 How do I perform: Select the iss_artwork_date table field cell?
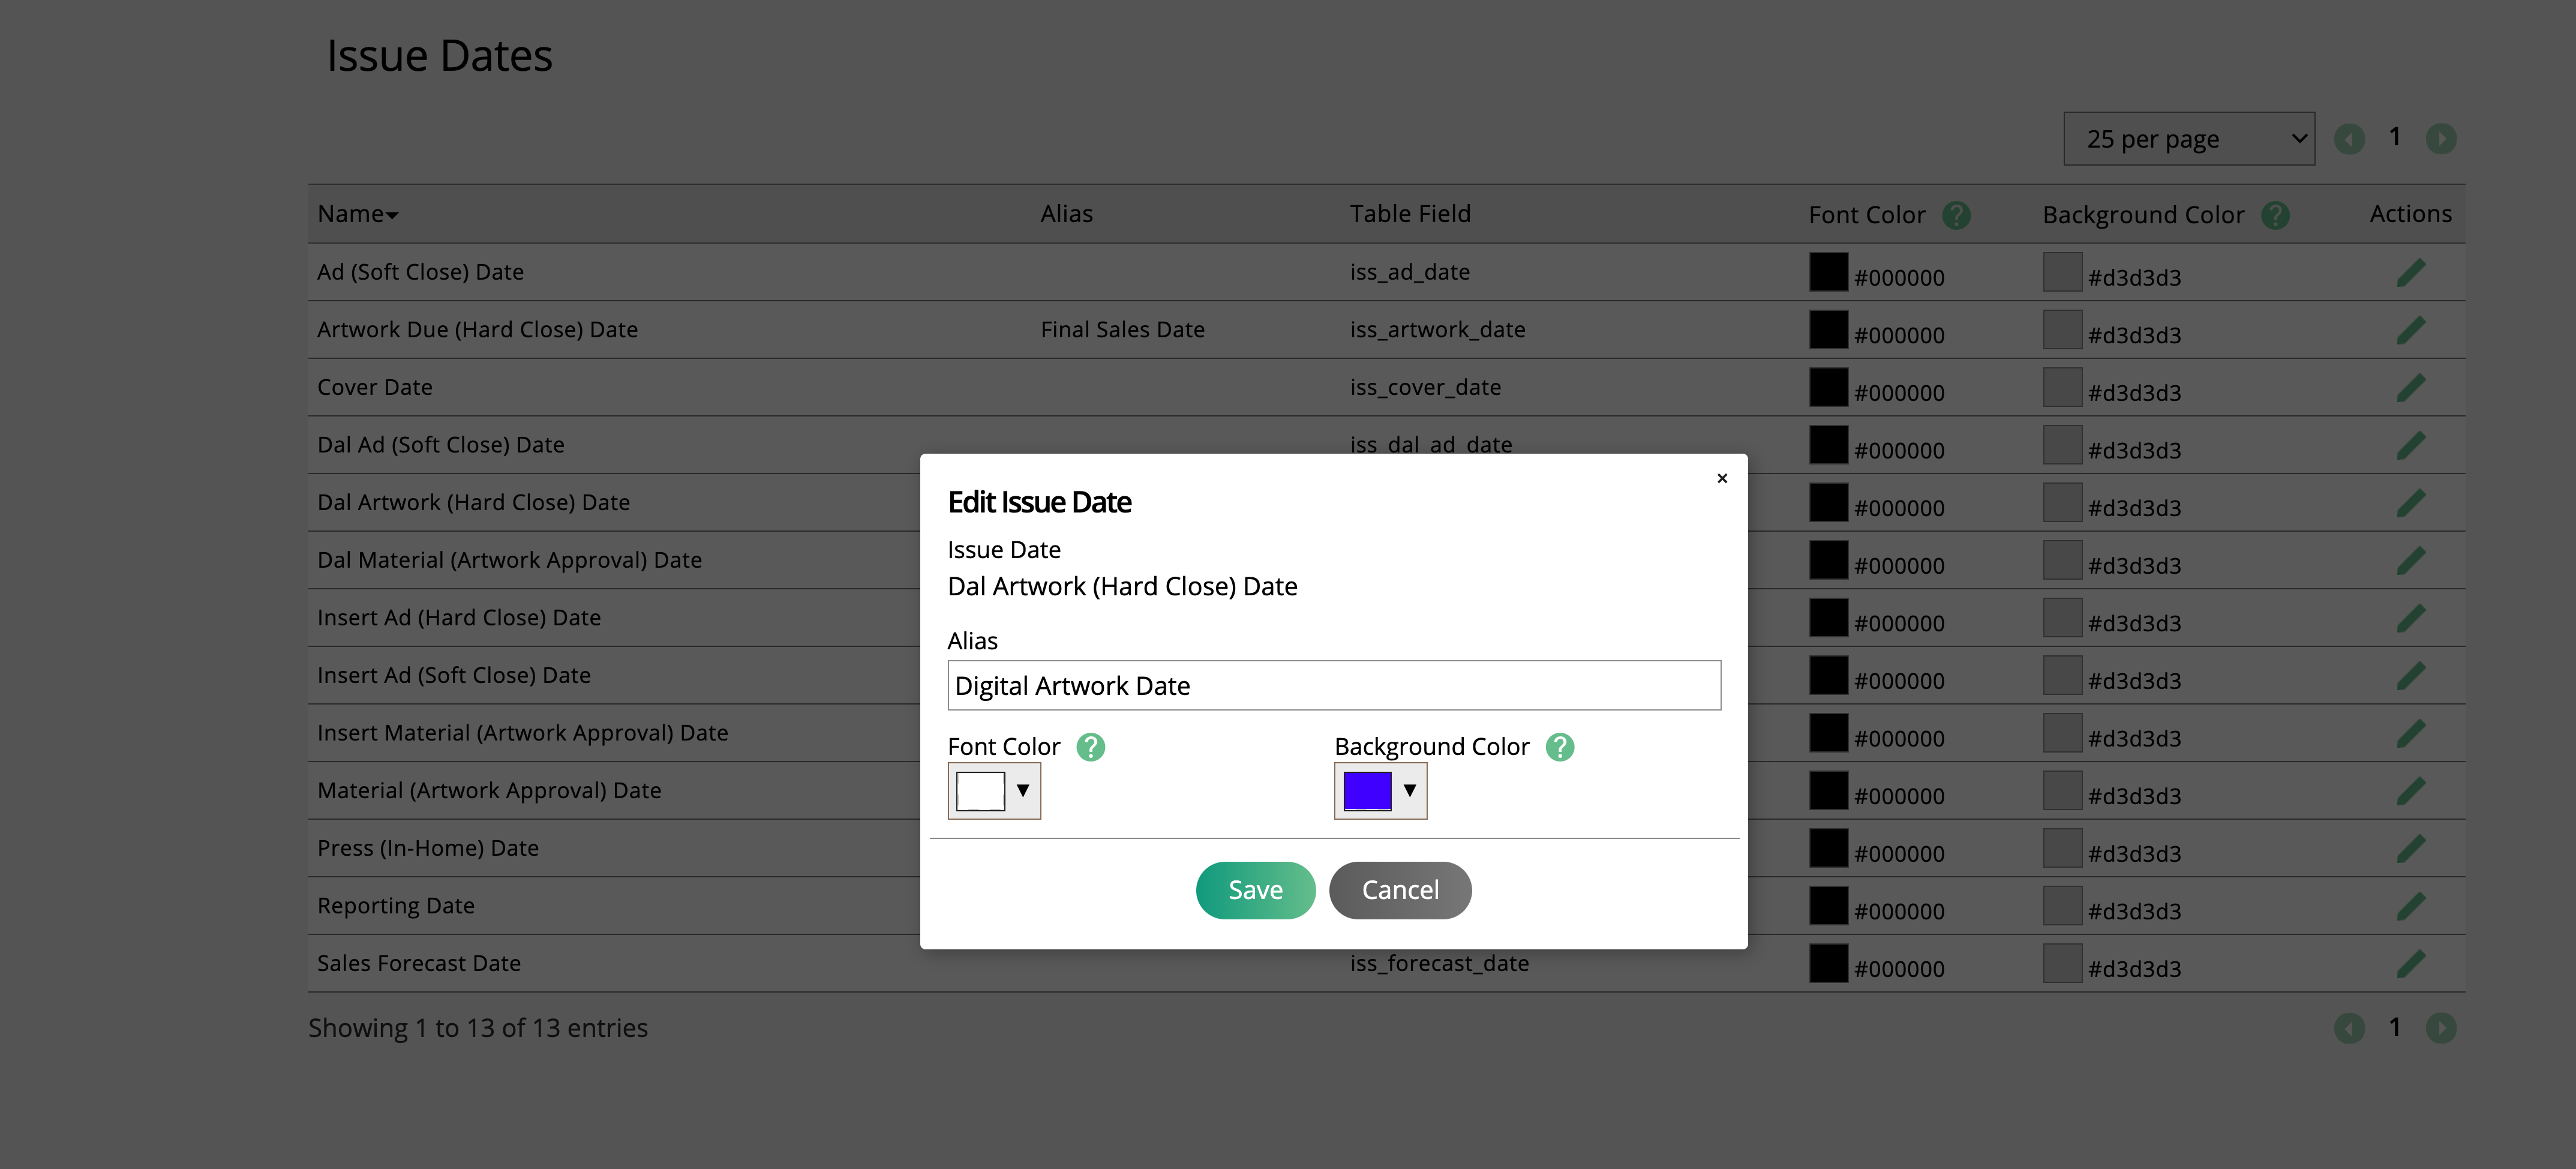pos(1438,330)
